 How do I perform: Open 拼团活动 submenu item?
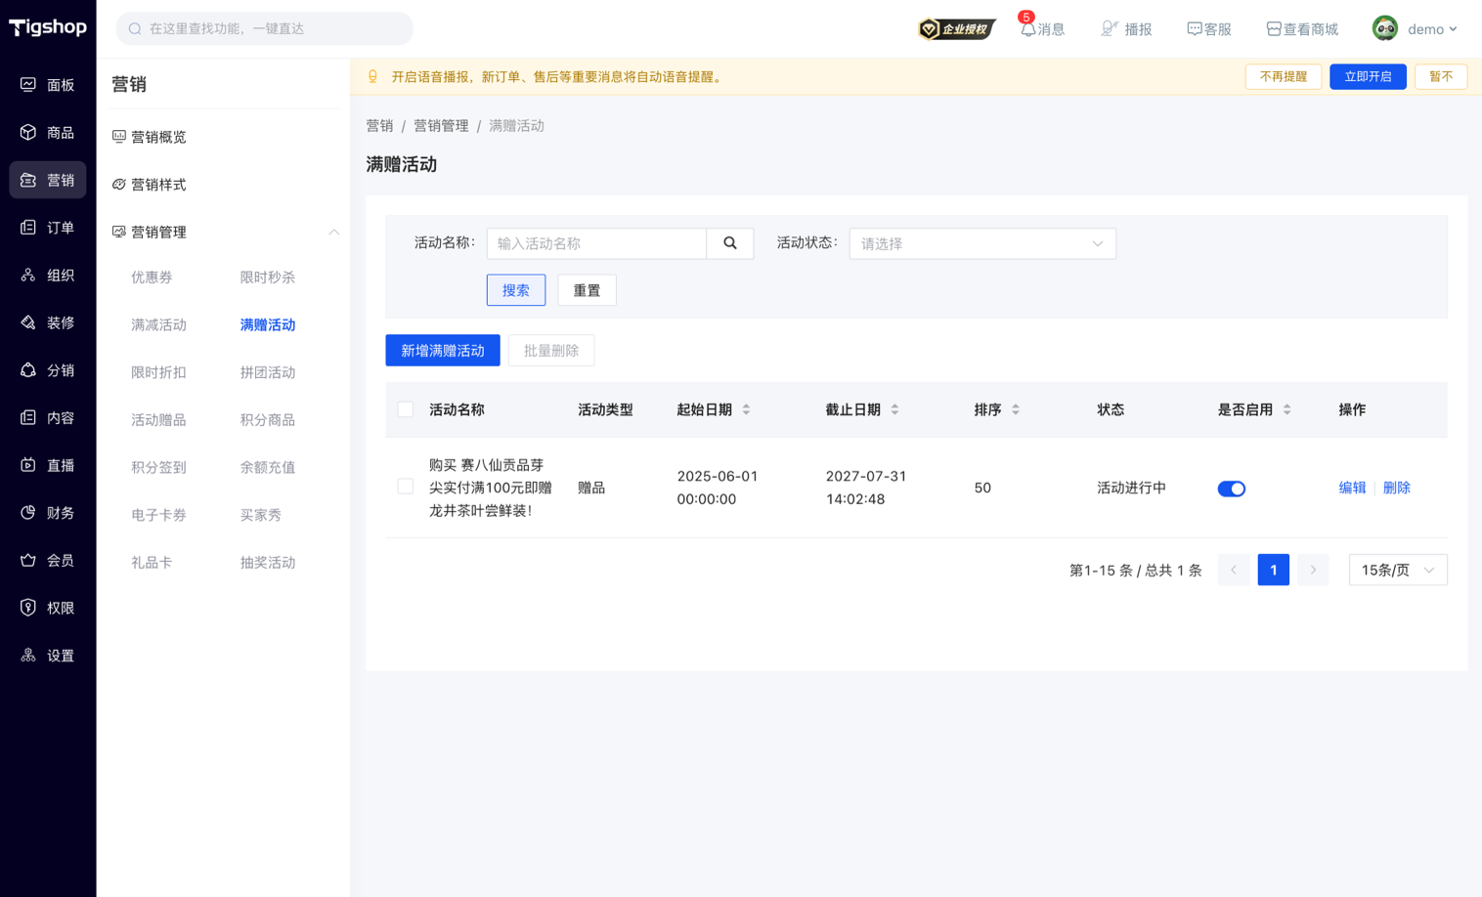tap(268, 372)
